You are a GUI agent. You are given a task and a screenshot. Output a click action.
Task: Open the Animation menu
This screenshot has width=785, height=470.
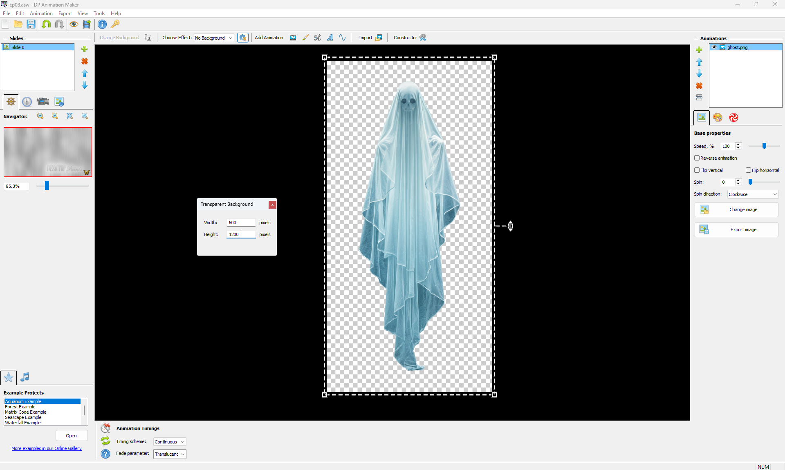click(x=41, y=13)
